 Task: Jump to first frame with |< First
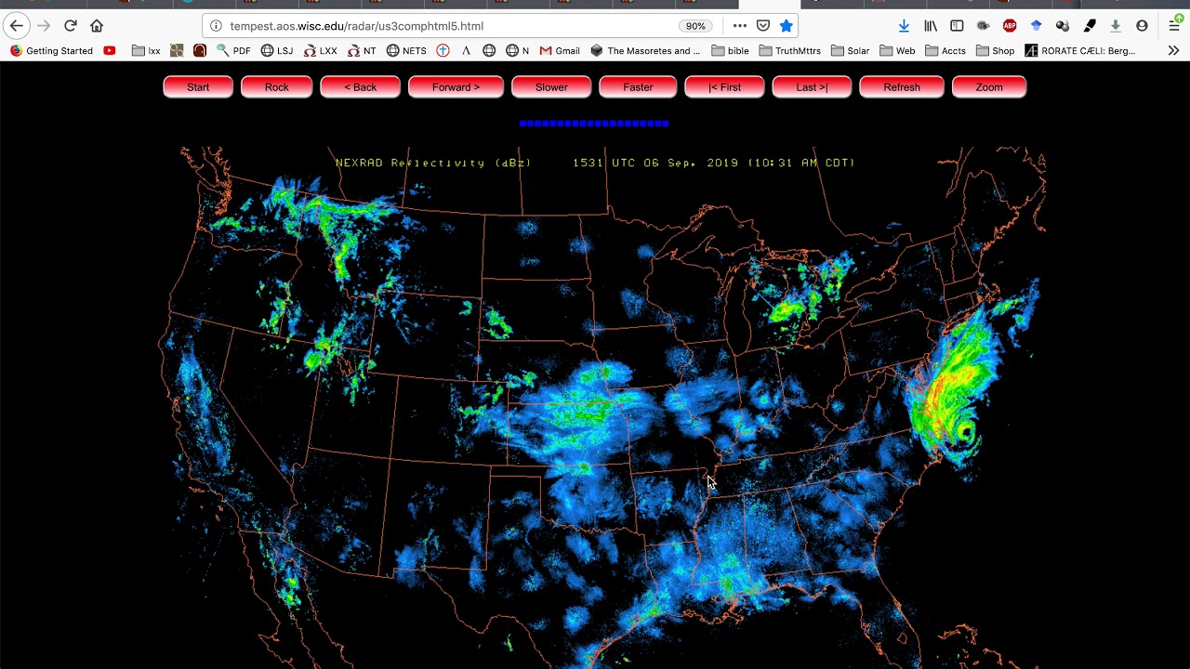[x=724, y=87]
